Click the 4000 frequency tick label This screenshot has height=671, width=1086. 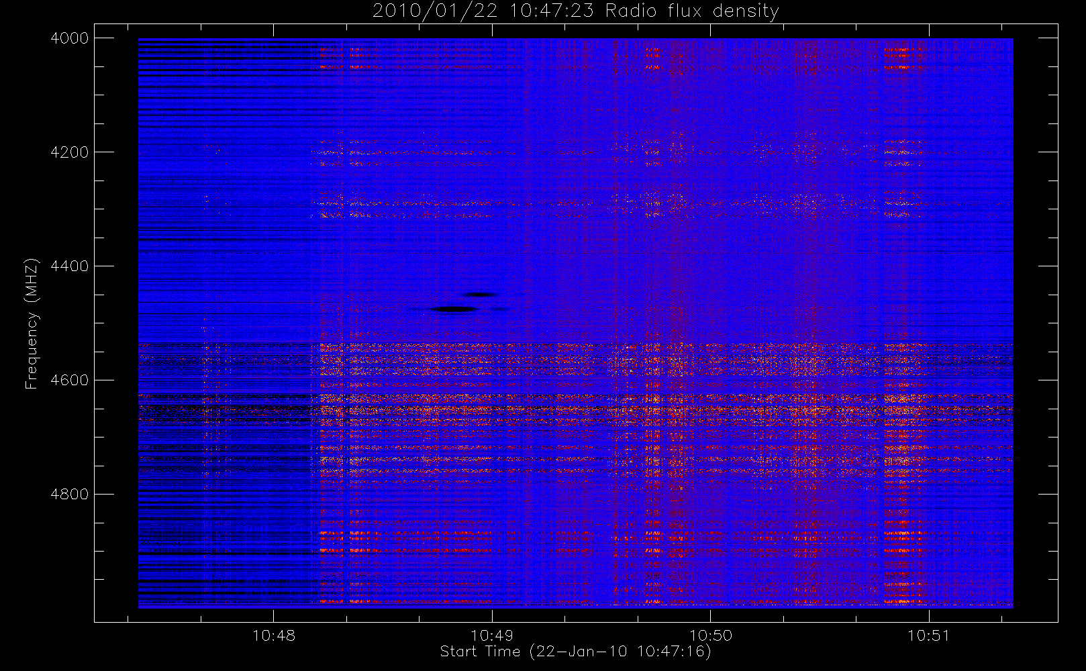pos(70,38)
